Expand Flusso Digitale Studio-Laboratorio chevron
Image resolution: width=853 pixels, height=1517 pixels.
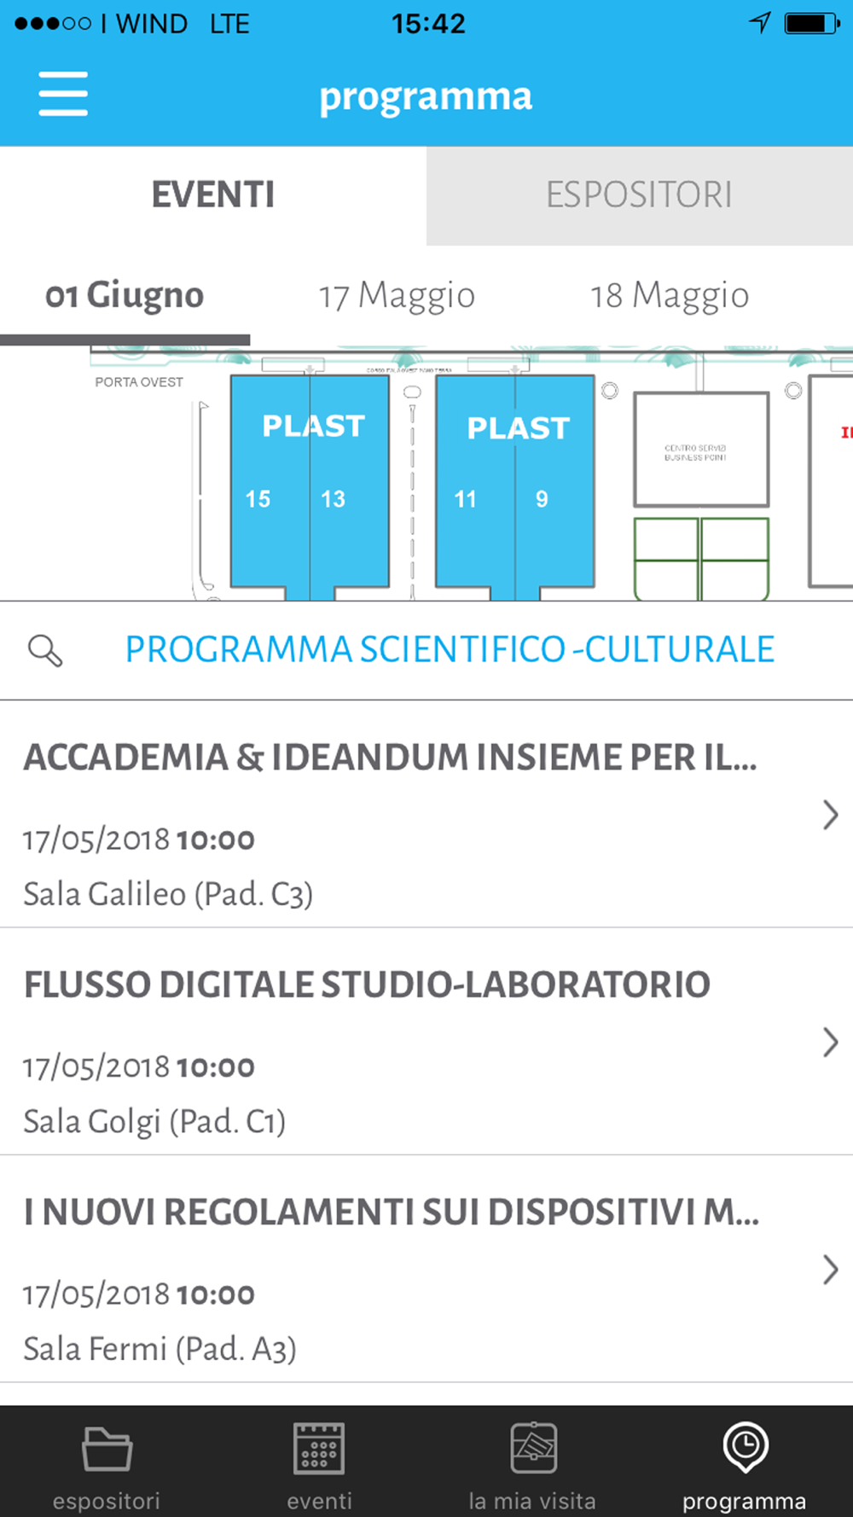[x=830, y=1043]
